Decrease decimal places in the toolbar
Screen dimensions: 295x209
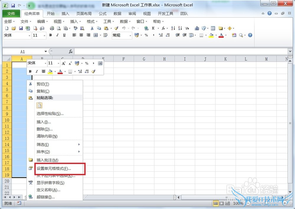point(168,35)
